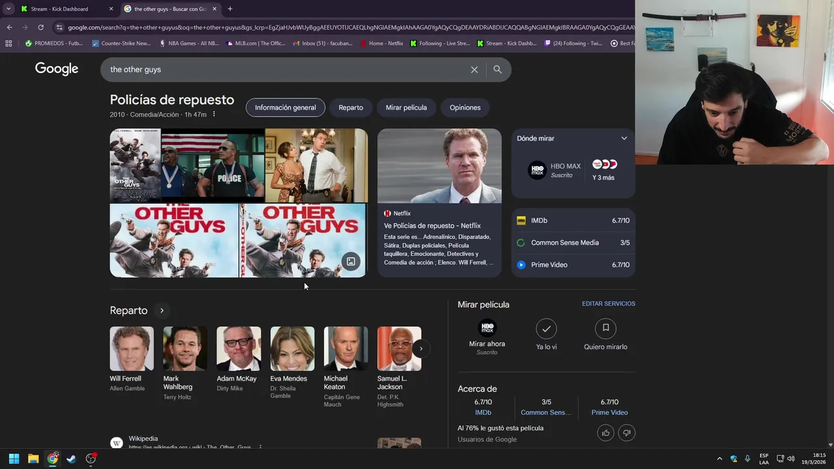Open the Eva Mendes scene image thumbnail
This screenshot has height=469, width=834.
click(x=316, y=165)
